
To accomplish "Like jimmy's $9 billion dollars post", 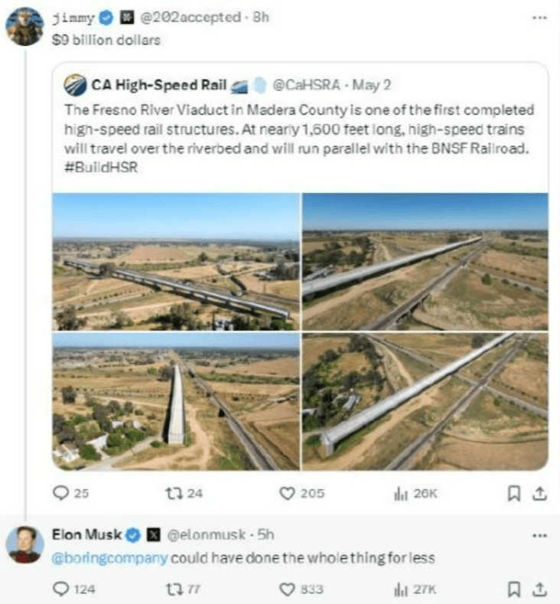I will pyautogui.click(x=288, y=494).
